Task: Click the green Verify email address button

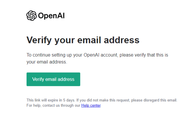Action: point(53,79)
